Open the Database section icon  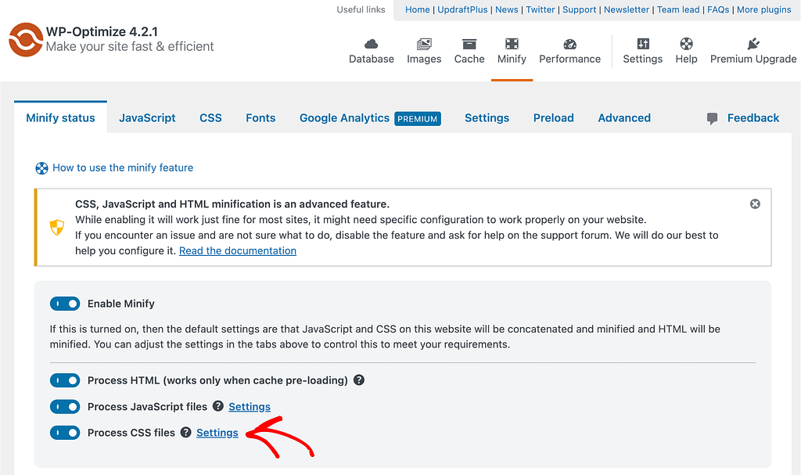(x=372, y=44)
